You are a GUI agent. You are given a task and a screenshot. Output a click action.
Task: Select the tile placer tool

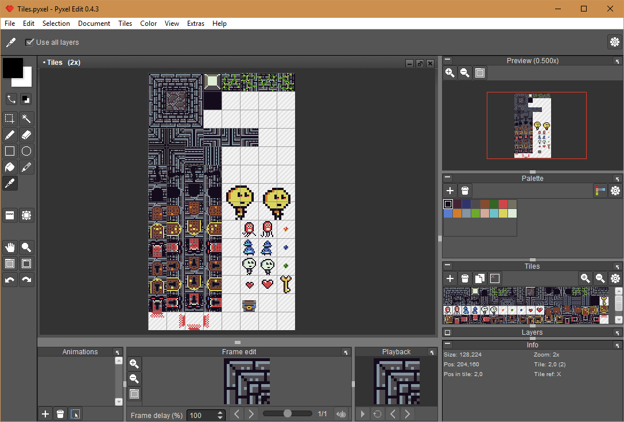pos(10,215)
